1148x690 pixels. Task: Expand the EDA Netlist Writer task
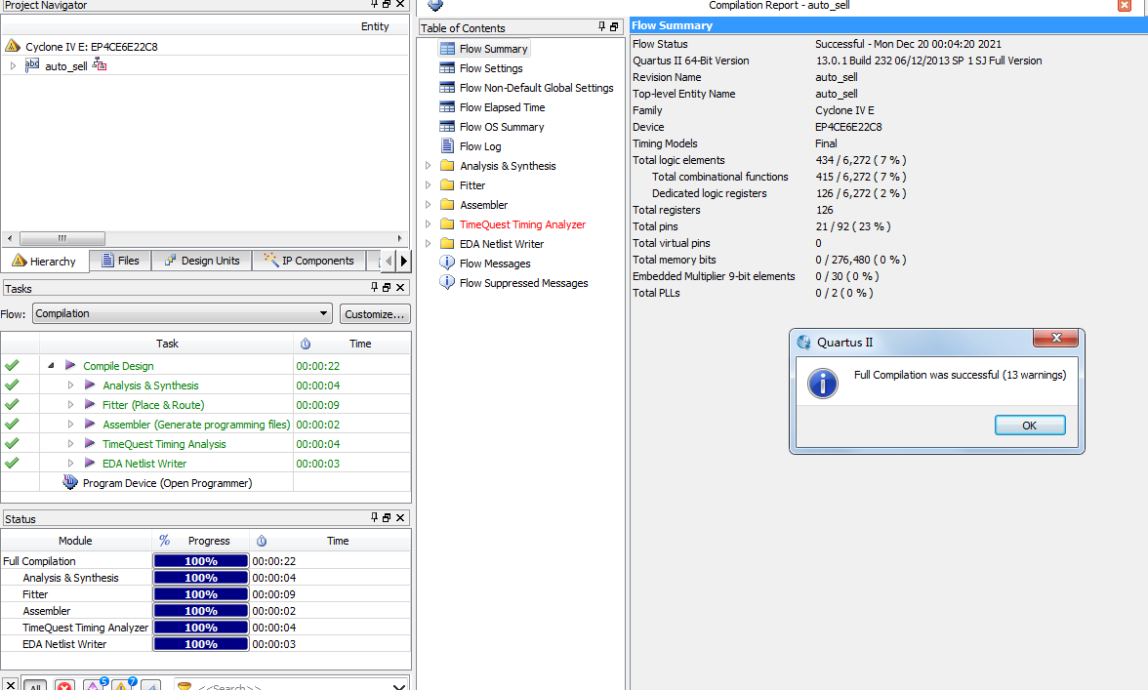click(70, 464)
